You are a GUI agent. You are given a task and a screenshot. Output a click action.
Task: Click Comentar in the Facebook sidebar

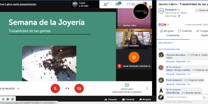[185, 31]
